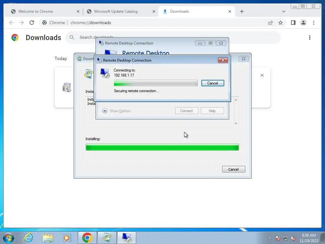The height and width of the screenshot is (244, 325).
Task: Cancel the remote connection attempt
Action: [x=212, y=83]
